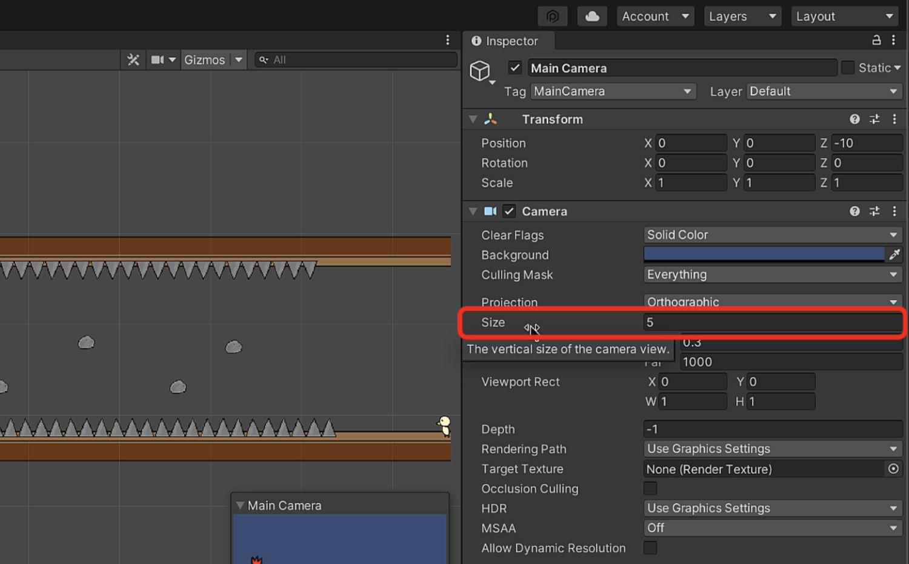Toggle the Inspector lock icon
Screen dimensions: 909x564
coord(876,40)
